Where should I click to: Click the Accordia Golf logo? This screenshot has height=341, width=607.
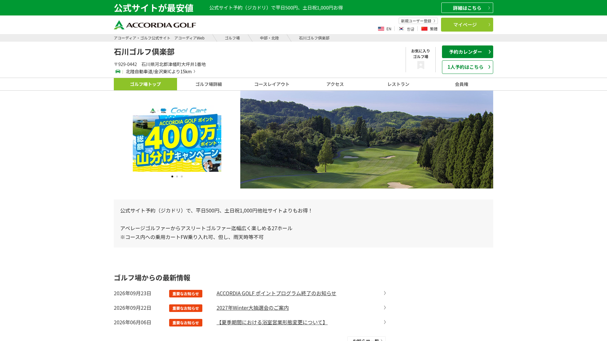155,25
